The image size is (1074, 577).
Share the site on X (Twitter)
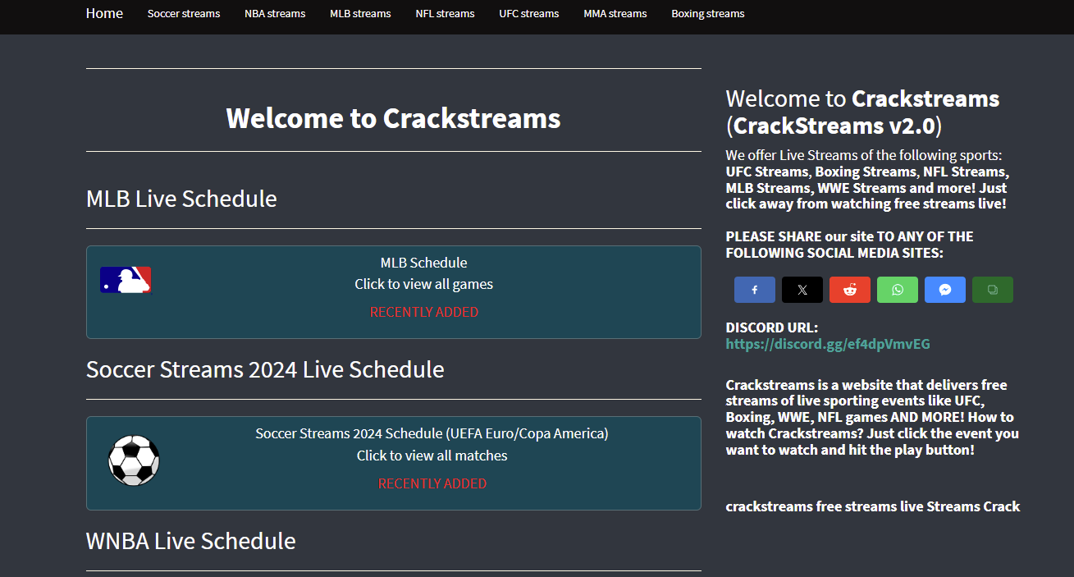pyautogui.click(x=802, y=290)
